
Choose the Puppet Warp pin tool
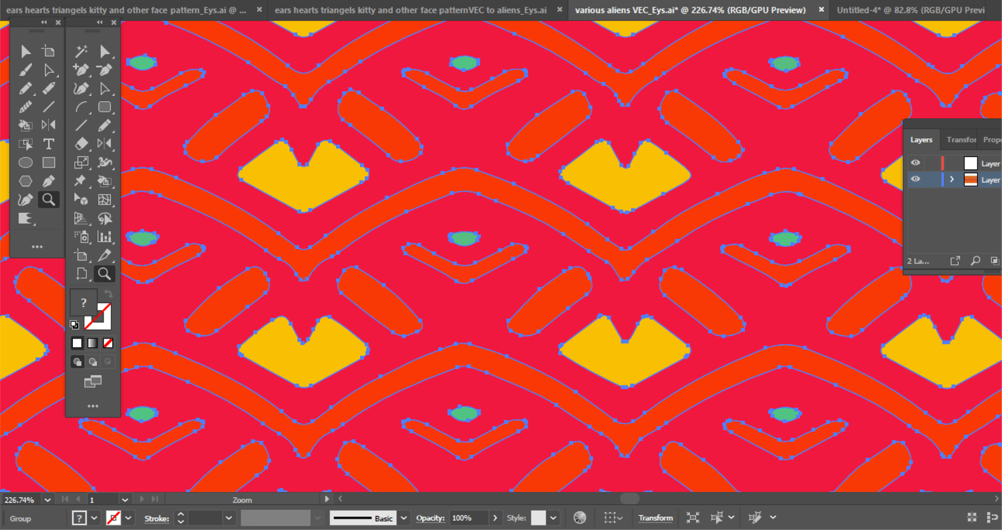pos(81,181)
